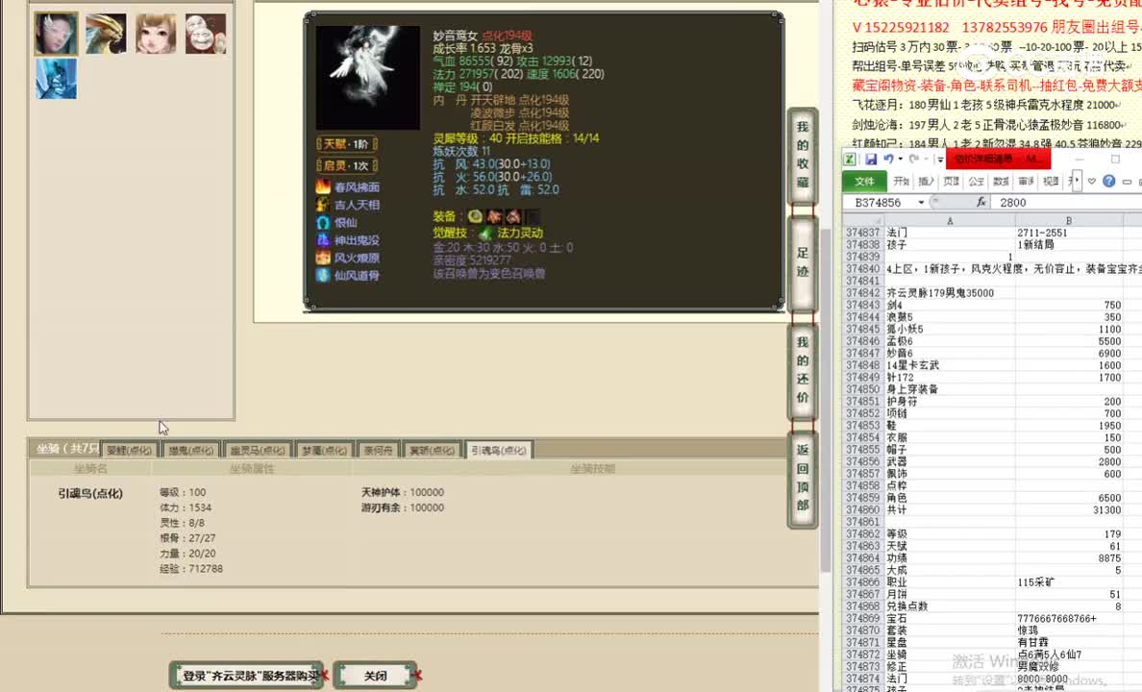Open 我的还价 side button
The width and height of the screenshot is (1142, 692).
pyautogui.click(x=803, y=370)
